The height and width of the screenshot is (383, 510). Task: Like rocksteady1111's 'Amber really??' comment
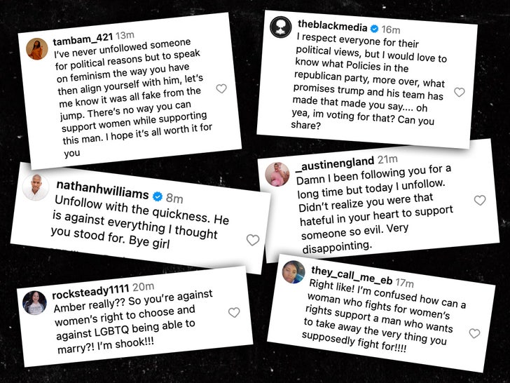click(234, 313)
